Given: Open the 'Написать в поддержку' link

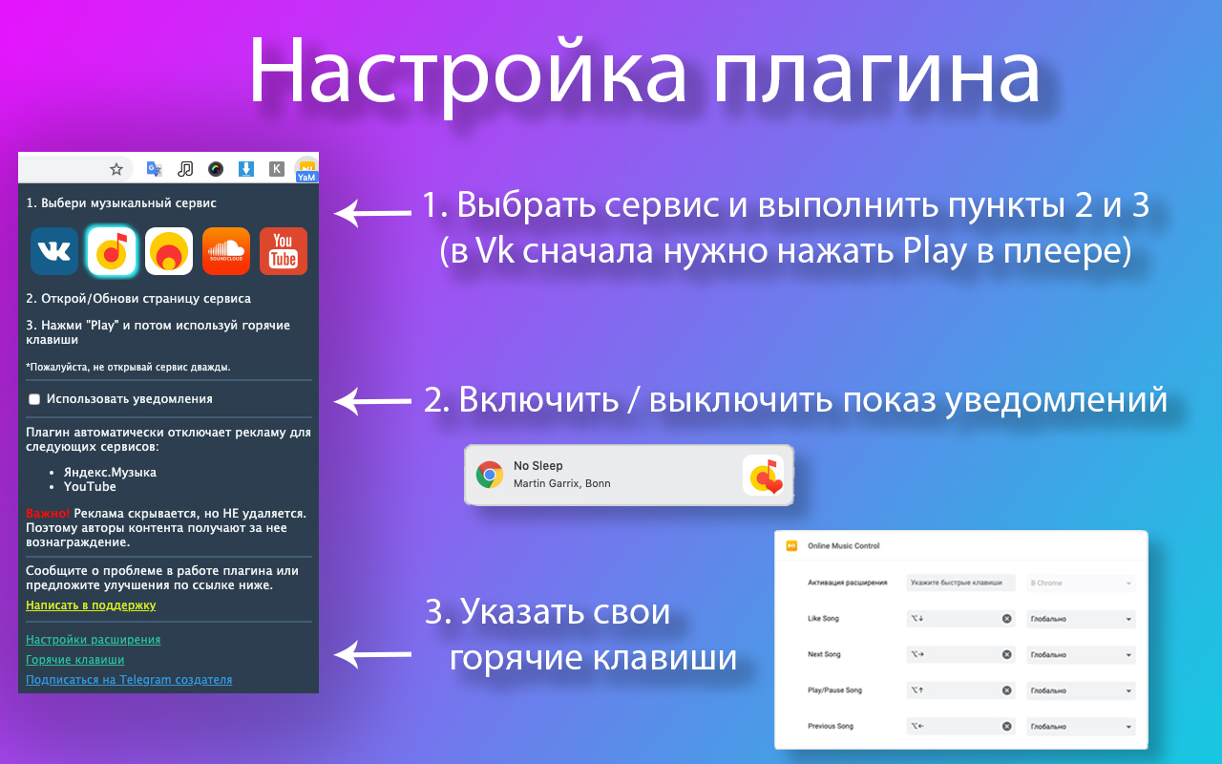Looking at the screenshot, I should (91, 605).
